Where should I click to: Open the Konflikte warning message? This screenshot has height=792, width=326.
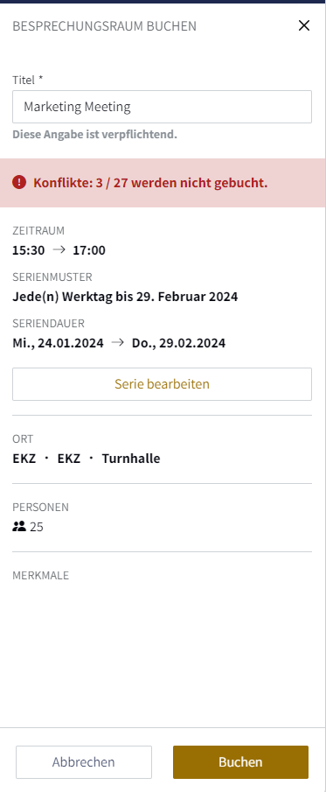click(x=150, y=183)
